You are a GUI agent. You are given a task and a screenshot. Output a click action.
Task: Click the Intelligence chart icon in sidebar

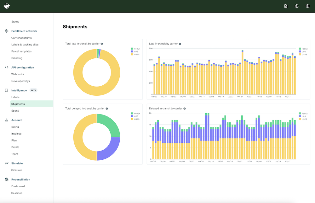click(7, 90)
